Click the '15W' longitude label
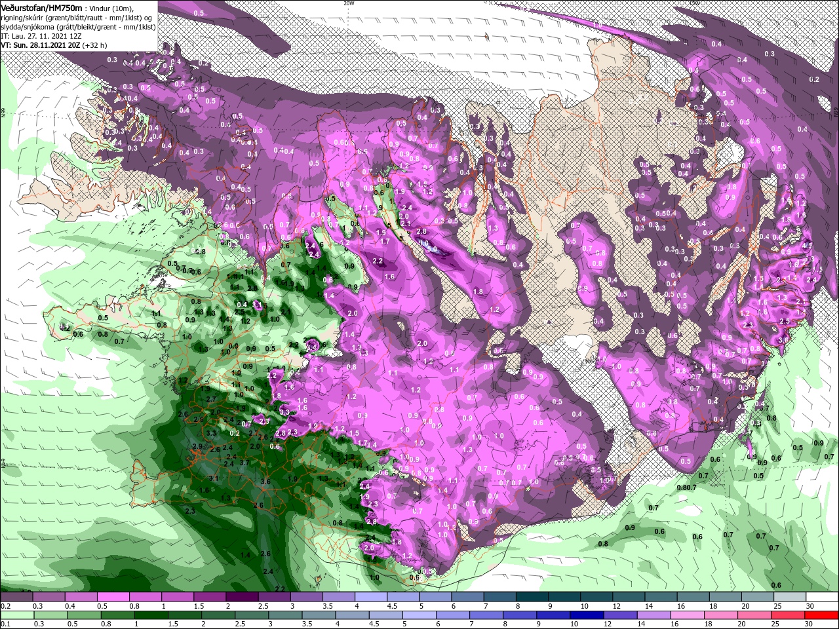 (694, 3)
